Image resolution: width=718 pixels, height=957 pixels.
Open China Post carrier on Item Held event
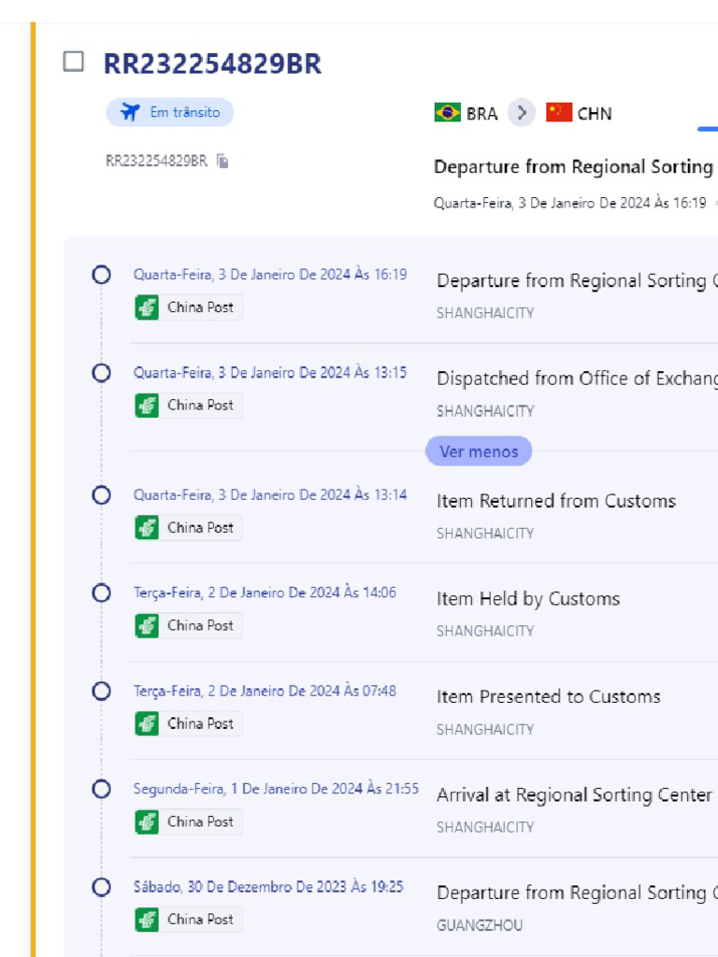(x=188, y=626)
